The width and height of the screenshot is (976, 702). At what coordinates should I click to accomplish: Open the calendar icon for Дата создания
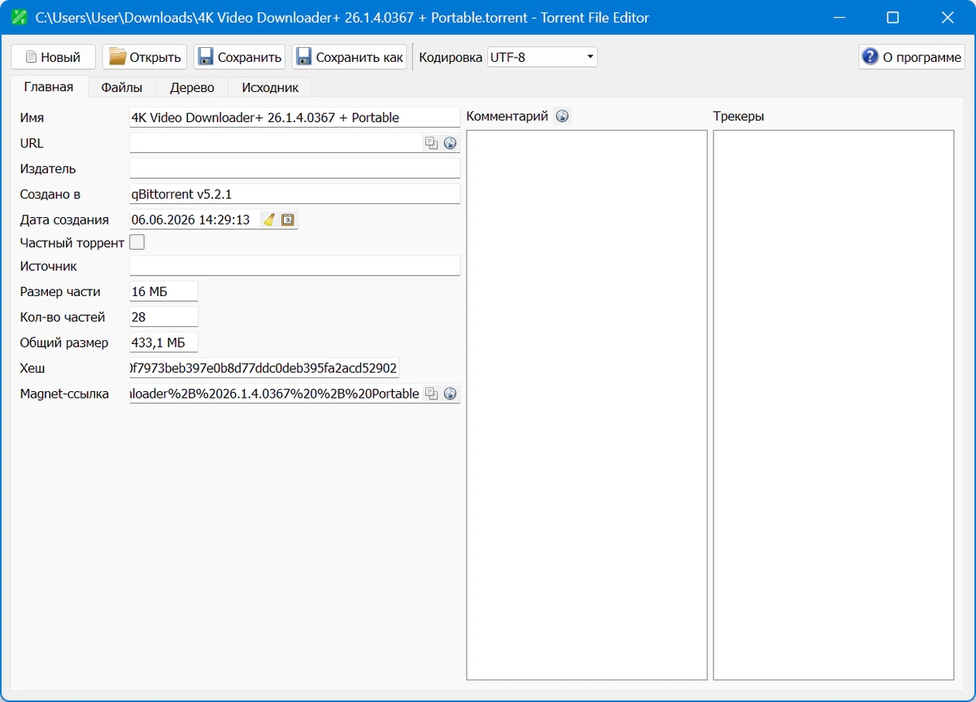pyautogui.click(x=287, y=219)
